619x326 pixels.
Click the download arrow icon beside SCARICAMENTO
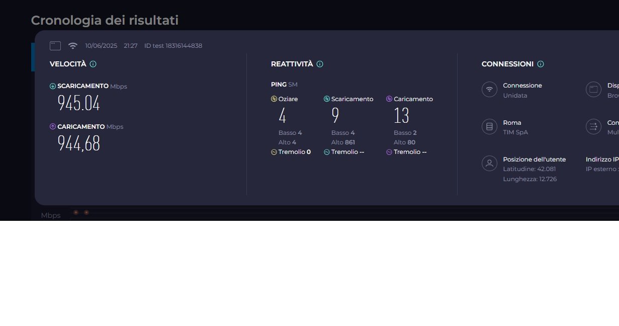click(x=53, y=86)
